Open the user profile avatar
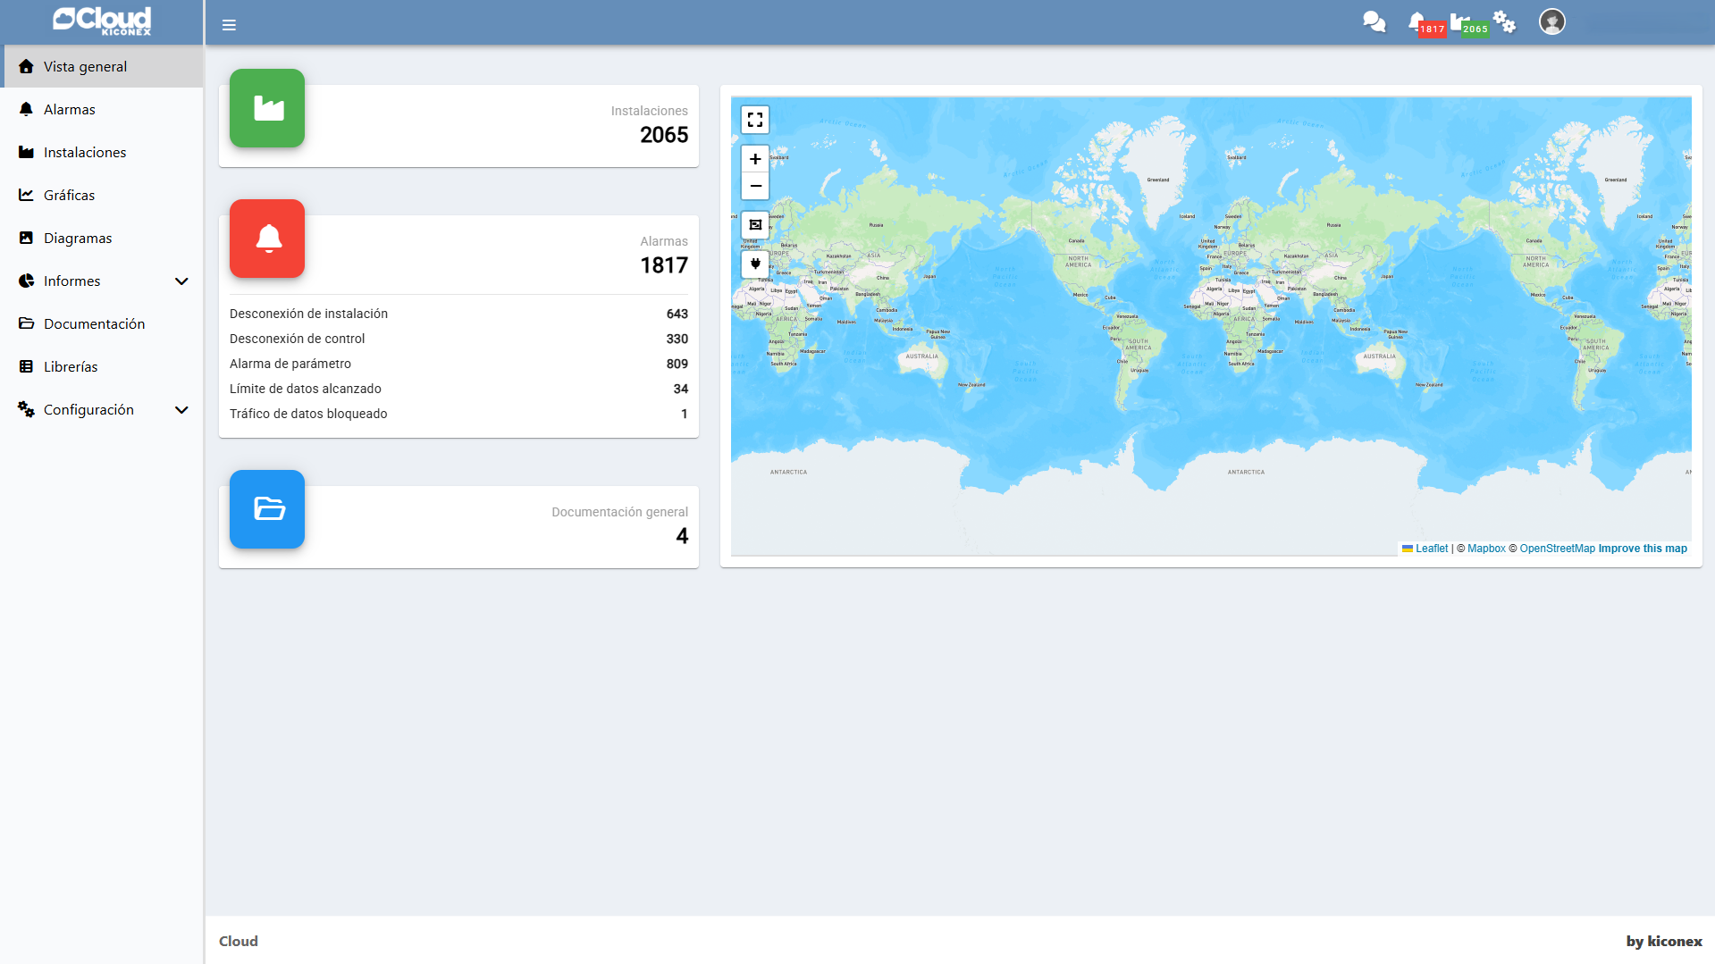Image resolution: width=1715 pixels, height=964 pixels. [1552, 21]
